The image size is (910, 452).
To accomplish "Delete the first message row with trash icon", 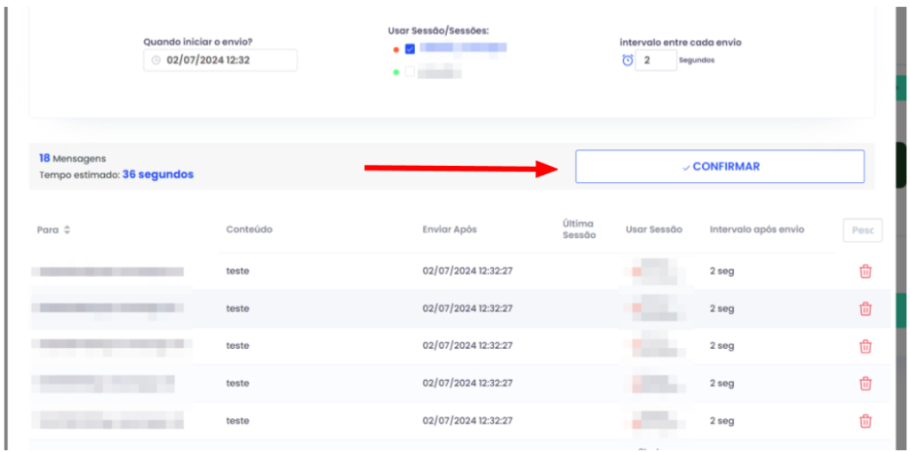I will point(865,272).
